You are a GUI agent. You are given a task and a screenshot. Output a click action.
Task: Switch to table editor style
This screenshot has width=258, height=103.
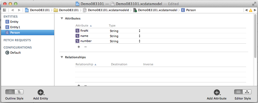click(x=239, y=92)
